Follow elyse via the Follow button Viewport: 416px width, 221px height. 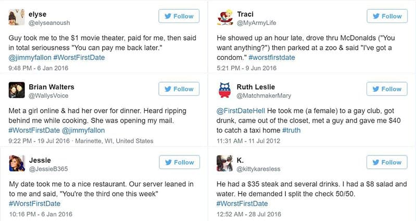(179, 16)
